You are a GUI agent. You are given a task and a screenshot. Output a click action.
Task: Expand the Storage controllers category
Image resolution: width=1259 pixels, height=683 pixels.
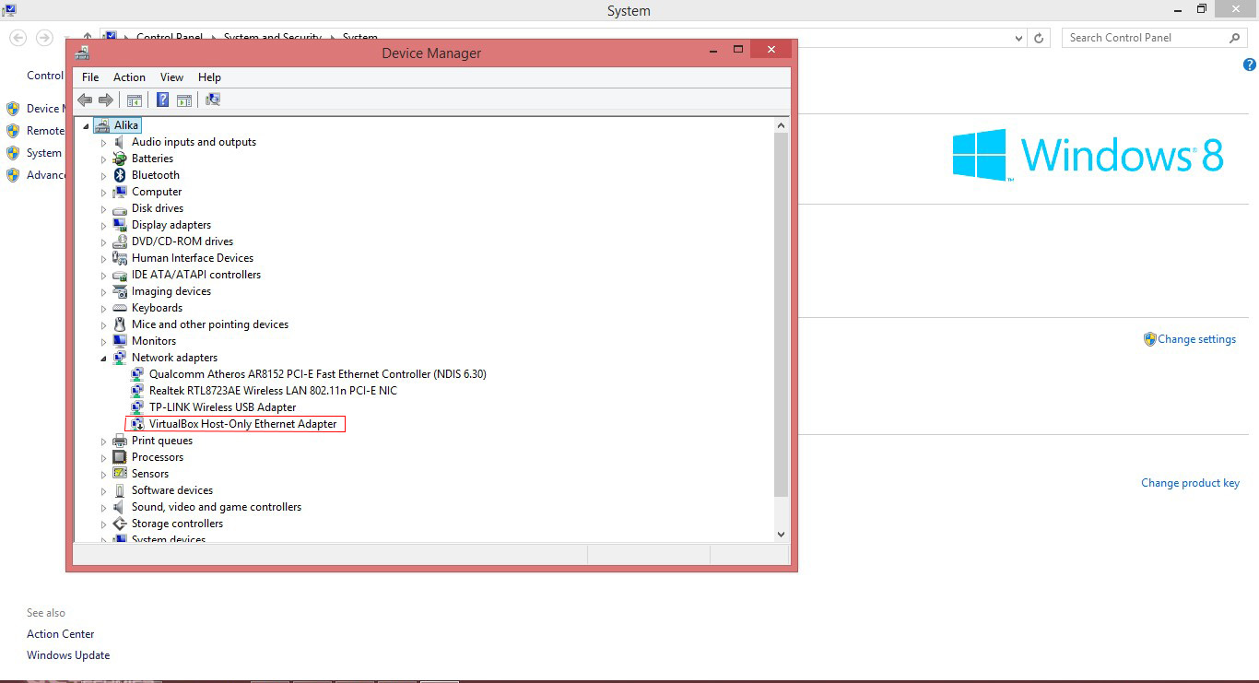click(104, 524)
